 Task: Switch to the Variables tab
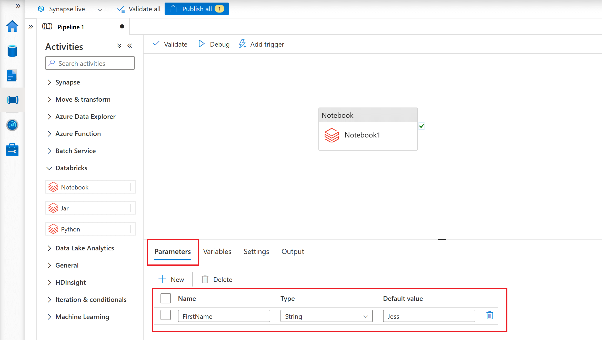click(x=217, y=252)
